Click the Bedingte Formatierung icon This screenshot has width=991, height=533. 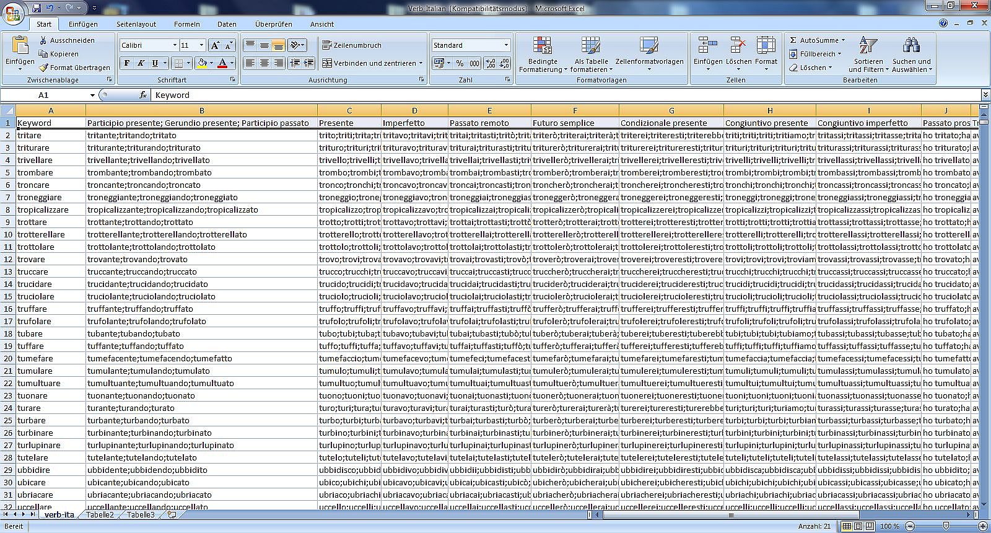pos(543,46)
